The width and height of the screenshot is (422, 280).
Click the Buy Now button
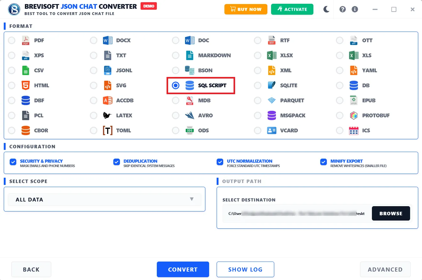246,9
